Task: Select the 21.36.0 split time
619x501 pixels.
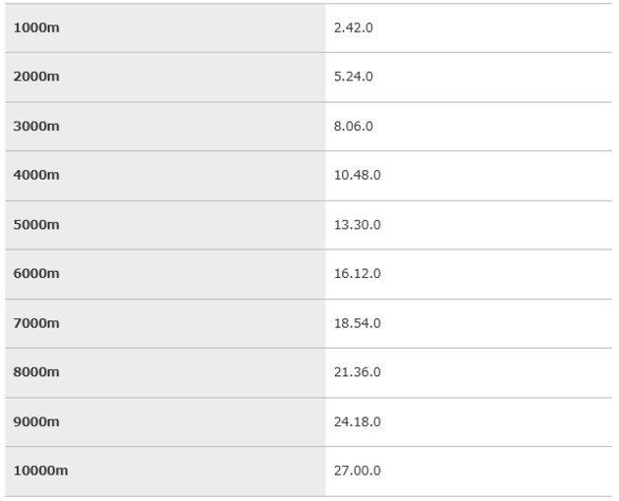Action: [357, 372]
